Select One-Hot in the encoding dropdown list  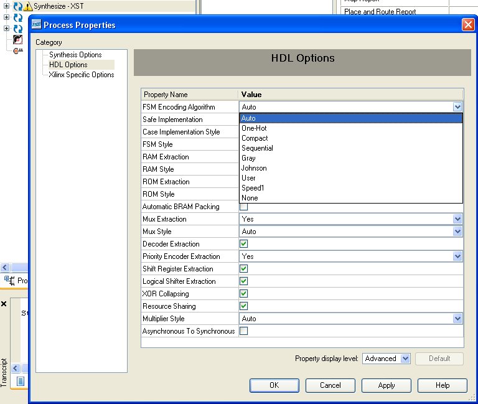click(351, 128)
